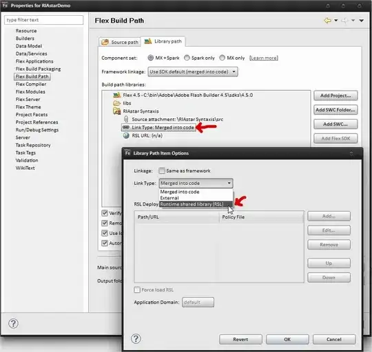This screenshot has width=372, height=352.
Task: Select Flex Build Path in the sidebar
Action: pyautogui.click(x=32, y=76)
